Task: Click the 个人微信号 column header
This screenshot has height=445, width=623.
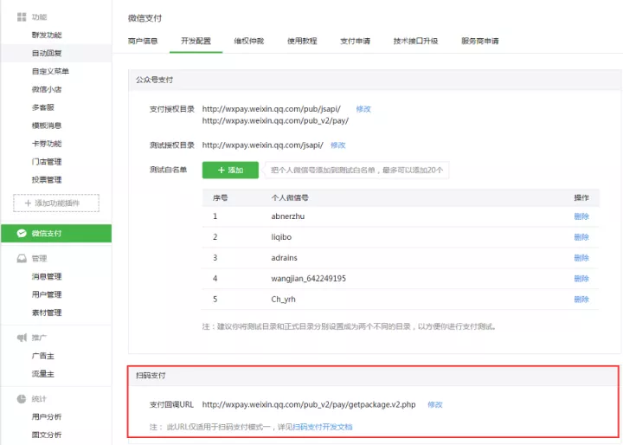Action: tap(290, 197)
